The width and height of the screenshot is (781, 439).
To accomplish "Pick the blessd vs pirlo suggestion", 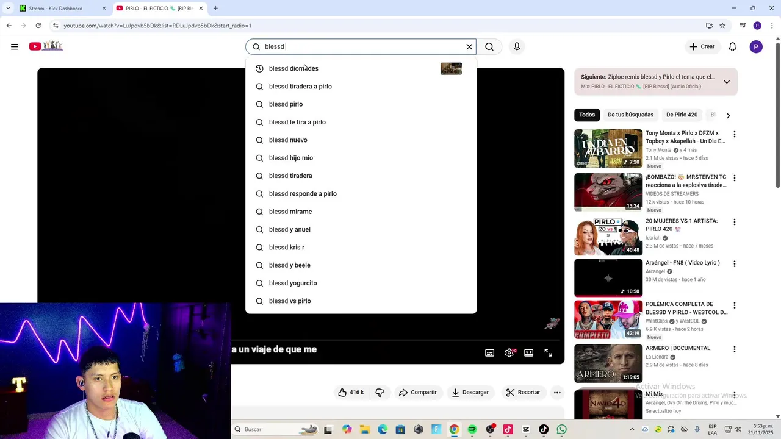I will pyautogui.click(x=361, y=301).
